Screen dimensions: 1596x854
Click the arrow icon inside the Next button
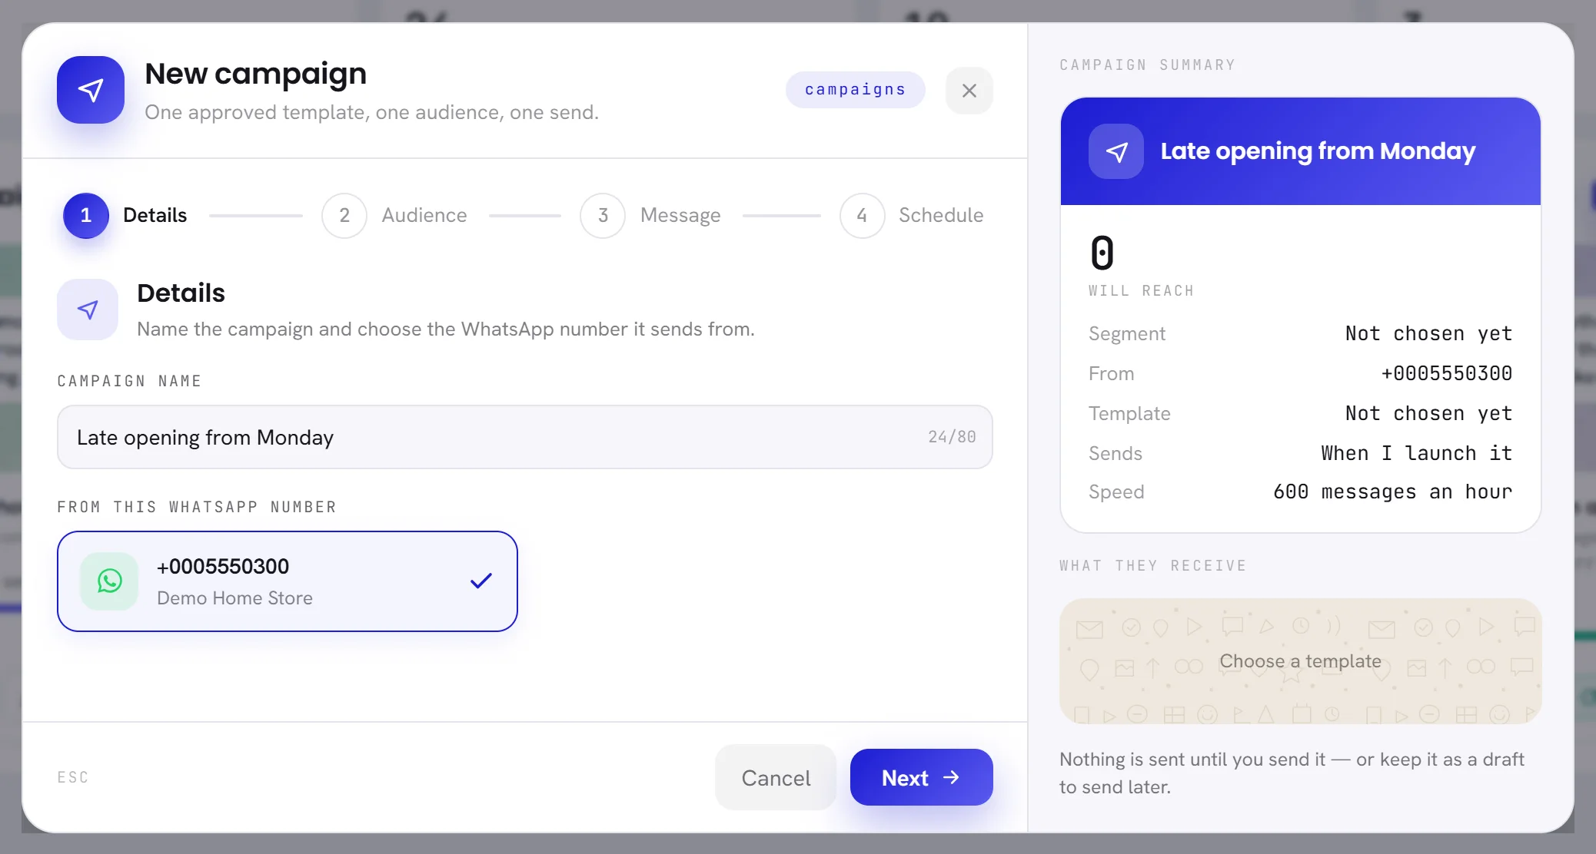click(x=951, y=777)
